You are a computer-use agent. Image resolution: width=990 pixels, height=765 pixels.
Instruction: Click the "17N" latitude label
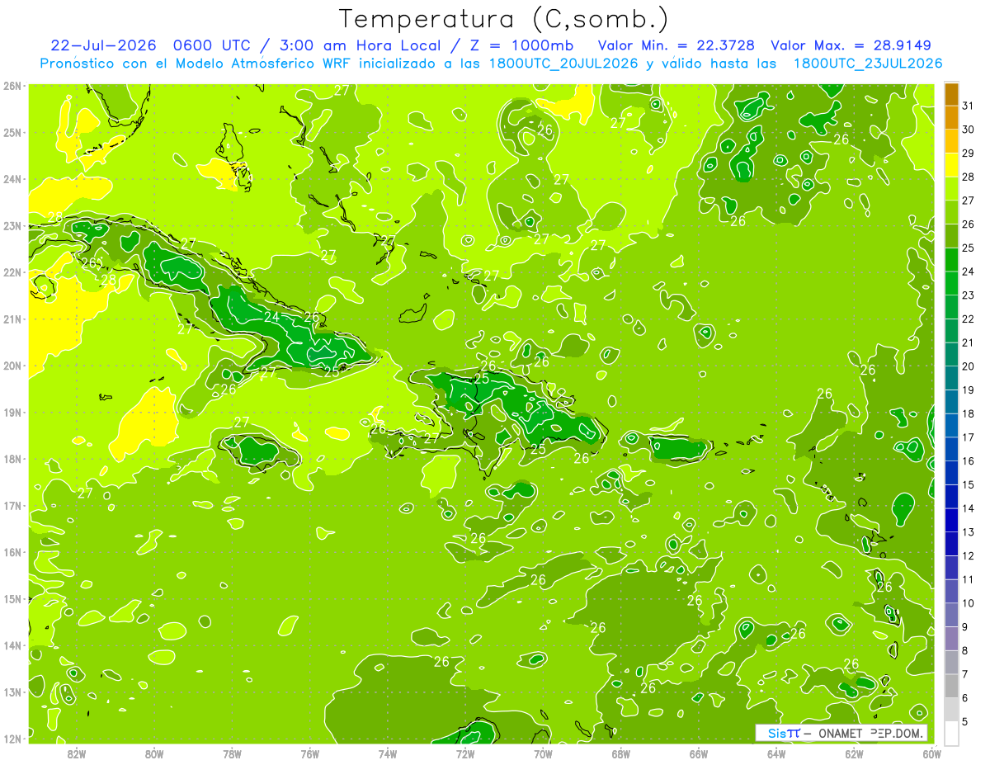pos(12,506)
